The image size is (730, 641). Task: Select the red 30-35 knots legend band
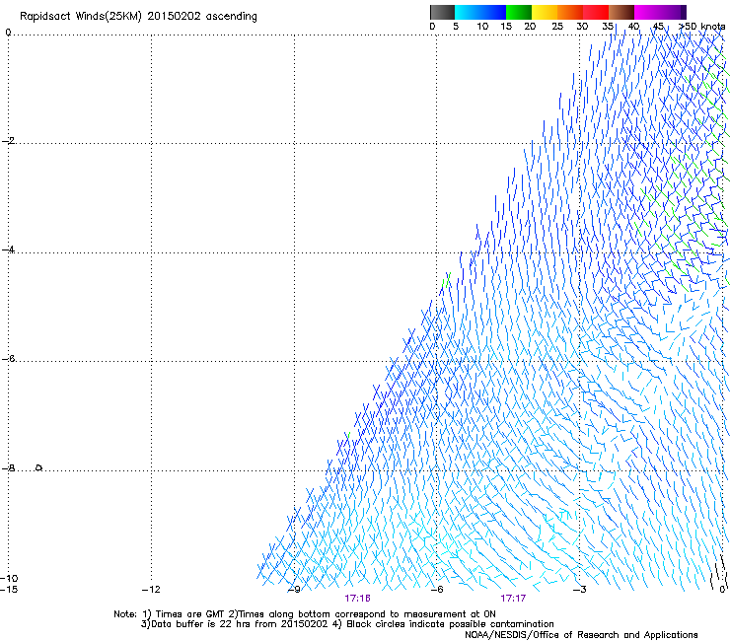(x=596, y=12)
